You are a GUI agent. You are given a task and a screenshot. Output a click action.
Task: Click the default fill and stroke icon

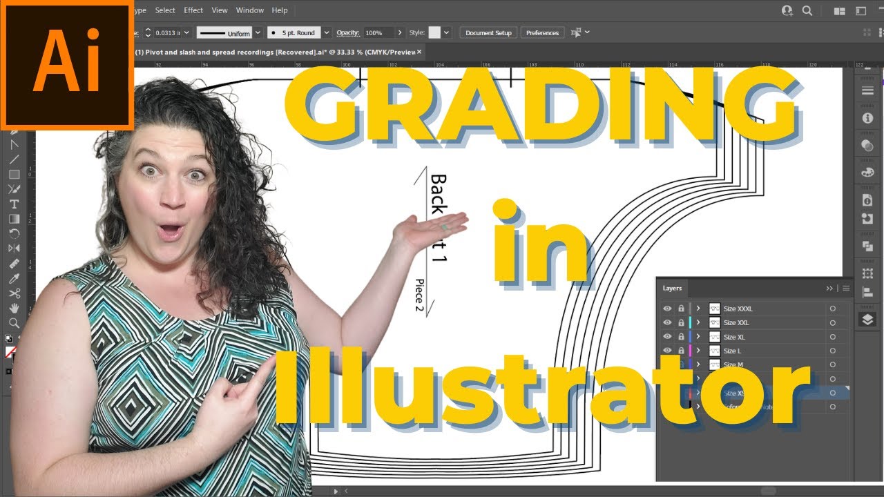(x=9, y=338)
